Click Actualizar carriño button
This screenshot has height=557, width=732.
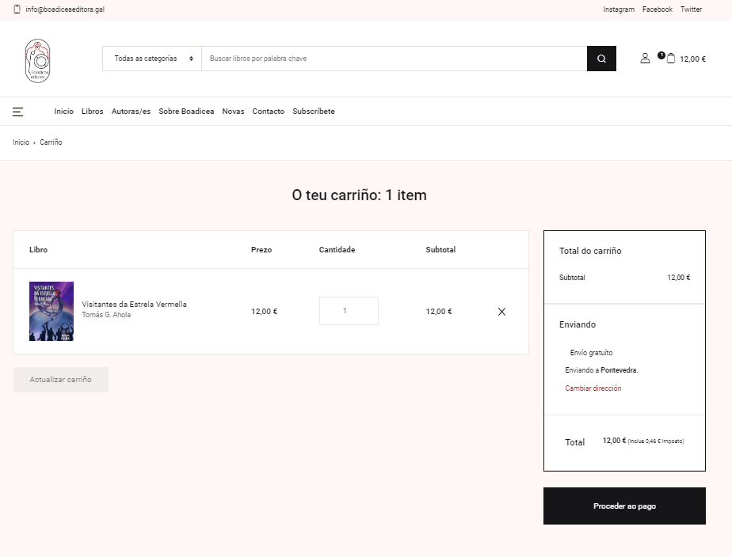(61, 380)
